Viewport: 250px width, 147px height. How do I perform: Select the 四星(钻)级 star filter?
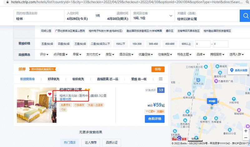point(64,44)
